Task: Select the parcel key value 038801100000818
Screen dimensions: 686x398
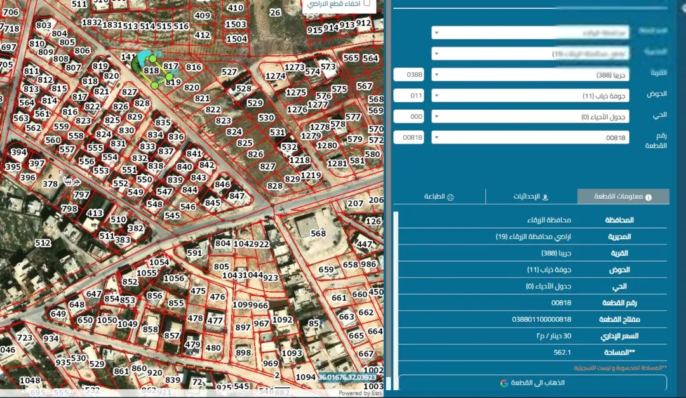Action: pyautogui.click(x=541, y=319)
